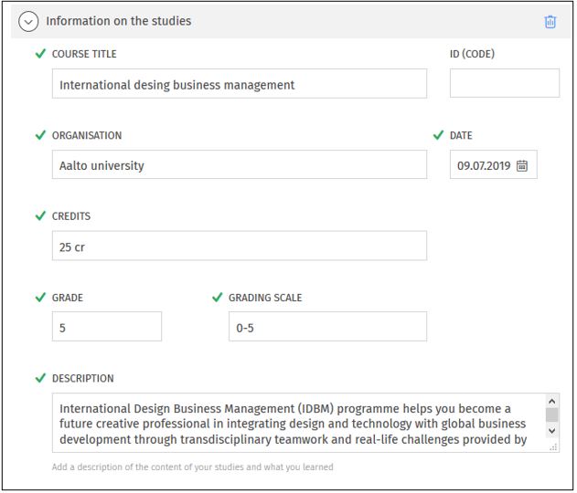Click the green checkmark beside Date label
This screenshot has width=577, height=493.
(438, 135)
